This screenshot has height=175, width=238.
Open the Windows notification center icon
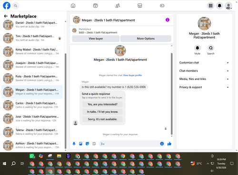point(232,164)
